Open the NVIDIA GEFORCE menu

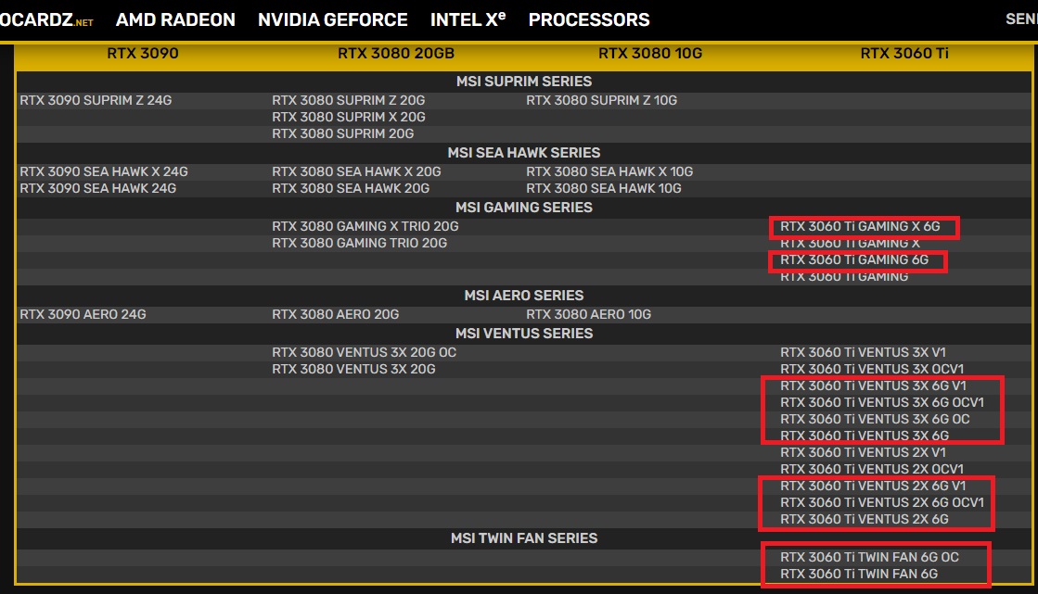pos(333,19)
